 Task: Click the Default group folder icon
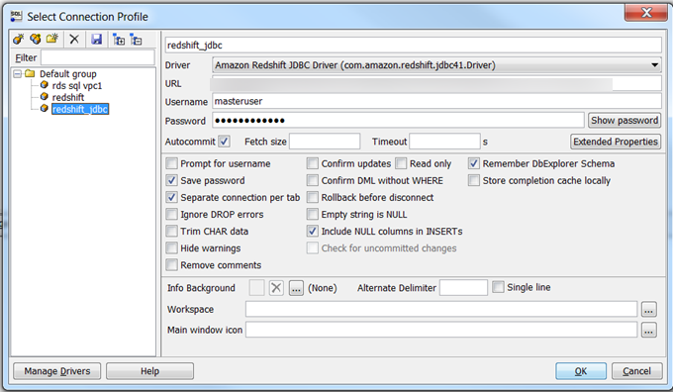30,73
